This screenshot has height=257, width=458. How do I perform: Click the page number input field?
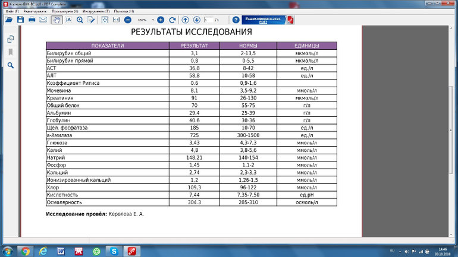click(209, 20)
